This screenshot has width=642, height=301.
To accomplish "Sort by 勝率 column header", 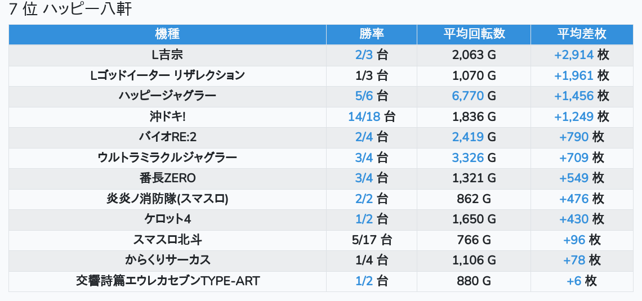I will point(372,34).
